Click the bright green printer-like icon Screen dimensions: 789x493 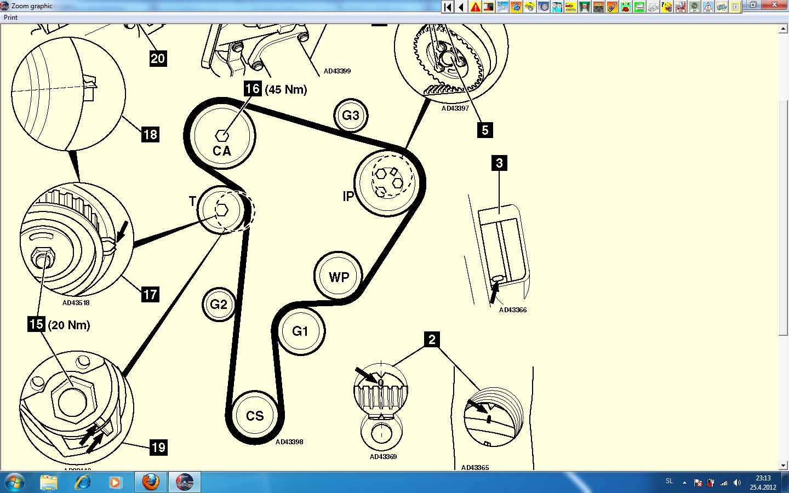639,7
